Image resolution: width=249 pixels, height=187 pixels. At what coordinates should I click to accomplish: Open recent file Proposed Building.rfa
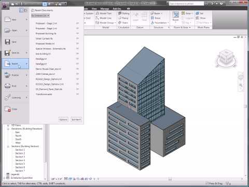[46, 33]
